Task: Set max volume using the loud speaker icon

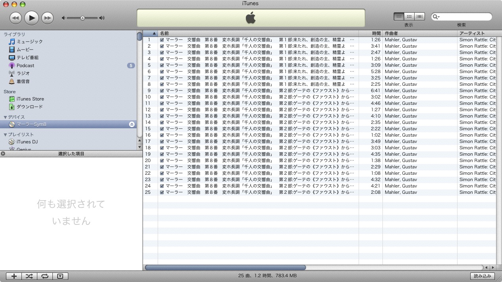Action: [102, 18]
